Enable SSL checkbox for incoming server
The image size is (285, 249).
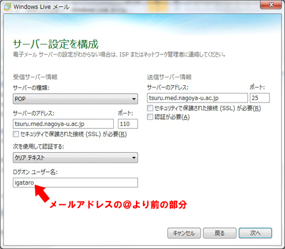click(16, 134)
